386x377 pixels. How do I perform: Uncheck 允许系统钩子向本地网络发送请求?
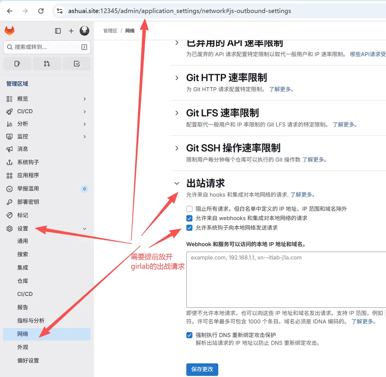[189, 228]
